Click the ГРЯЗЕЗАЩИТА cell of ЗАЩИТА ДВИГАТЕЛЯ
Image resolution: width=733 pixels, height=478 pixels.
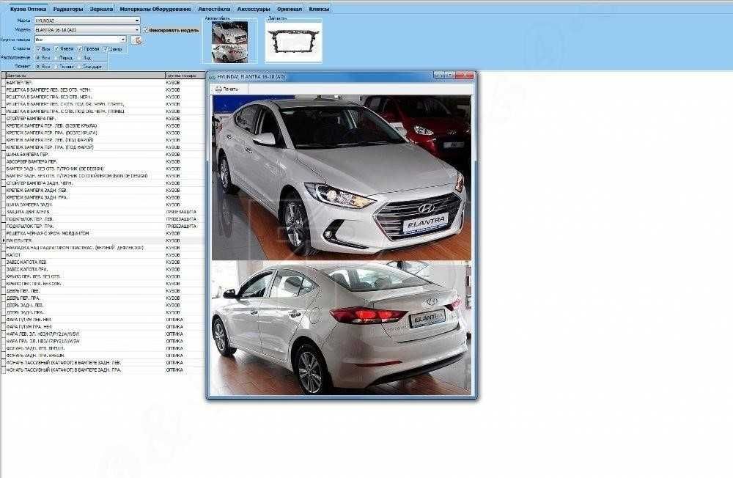pos(185,212)
